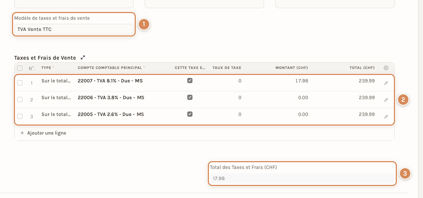Toggle tax-included checkbox for TVA 3.8% row
Viewport: 423px width, 198px height.
pyautogui.click(x=190, y=97)
